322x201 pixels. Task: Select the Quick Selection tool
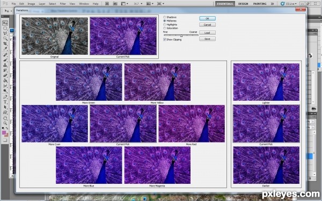[5, 39]
